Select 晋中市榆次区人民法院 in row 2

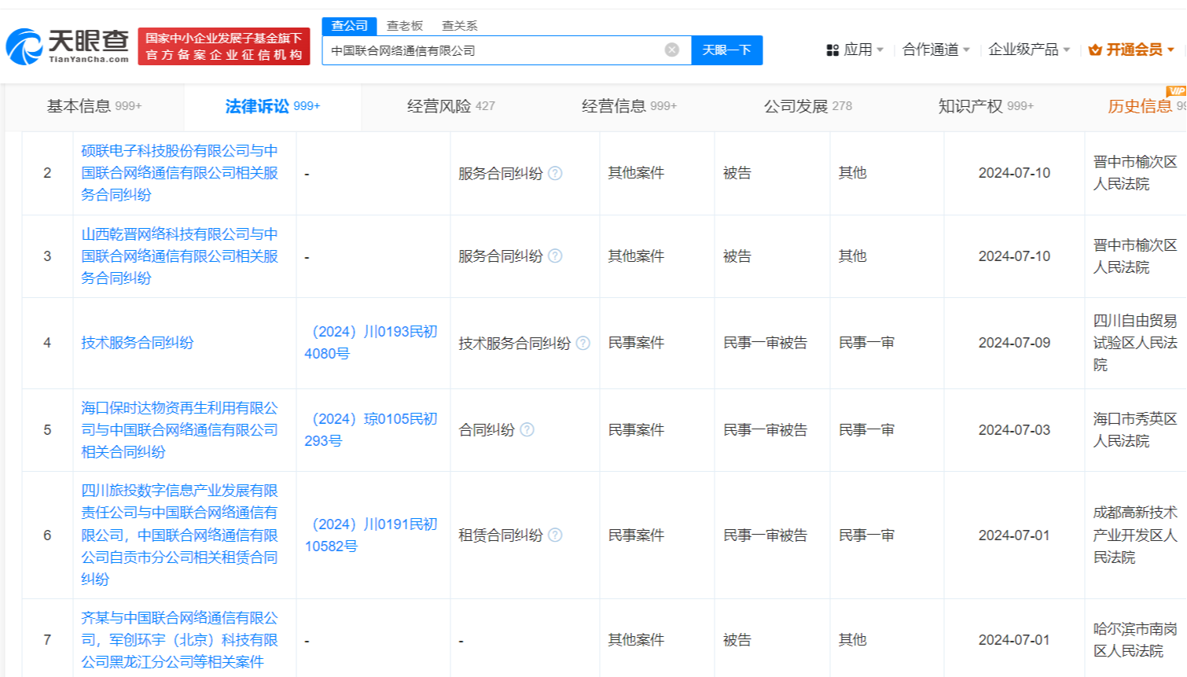[1135, 173]
